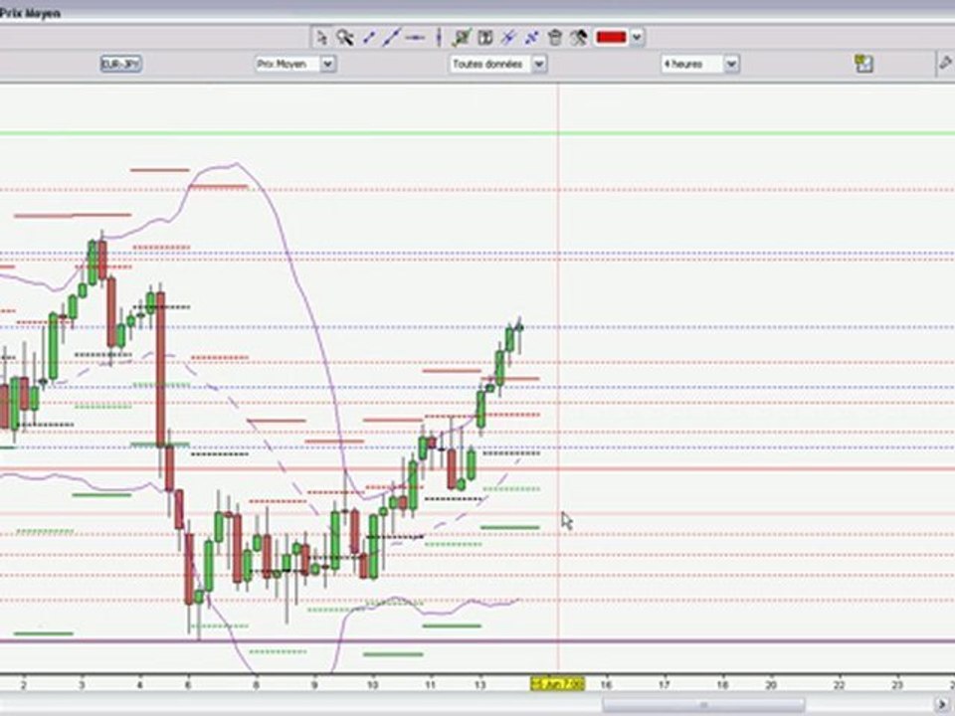
Task: Click the 4 heures timeframe field
Action: pyautogui.click(x=692, y=64)
